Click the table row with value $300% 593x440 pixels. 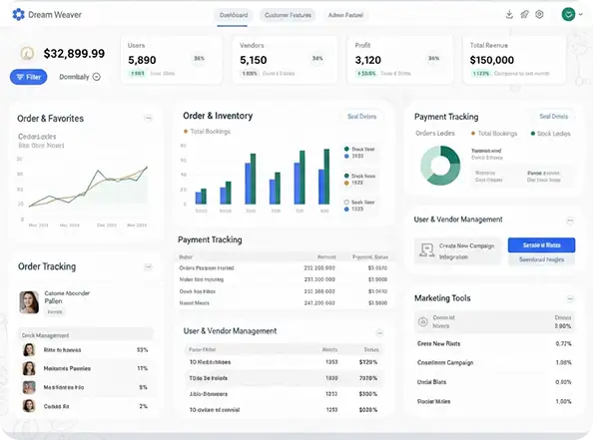[284, 394]
